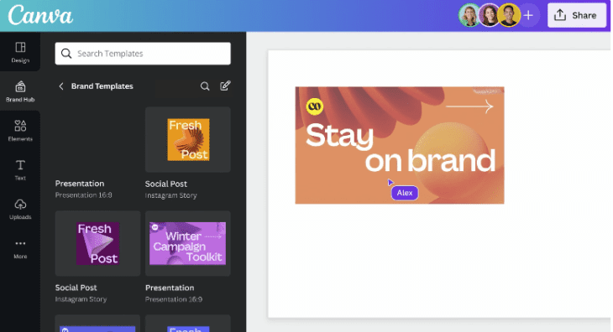Open the Uploads panel
The height and width of the screenshot is (332, 613).
pos(20,209)
